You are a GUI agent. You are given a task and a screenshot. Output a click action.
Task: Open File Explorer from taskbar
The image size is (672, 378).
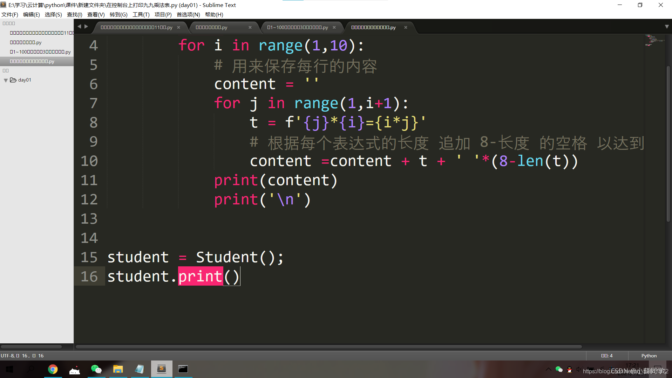[118, 369]
